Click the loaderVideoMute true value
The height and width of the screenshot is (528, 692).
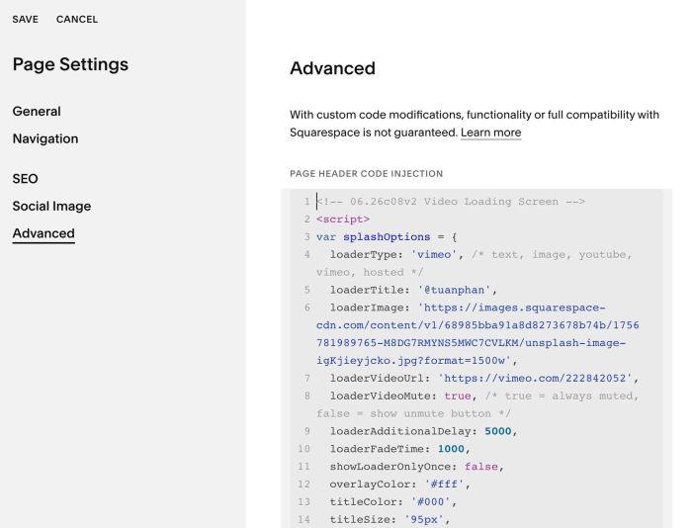[458, 396]
